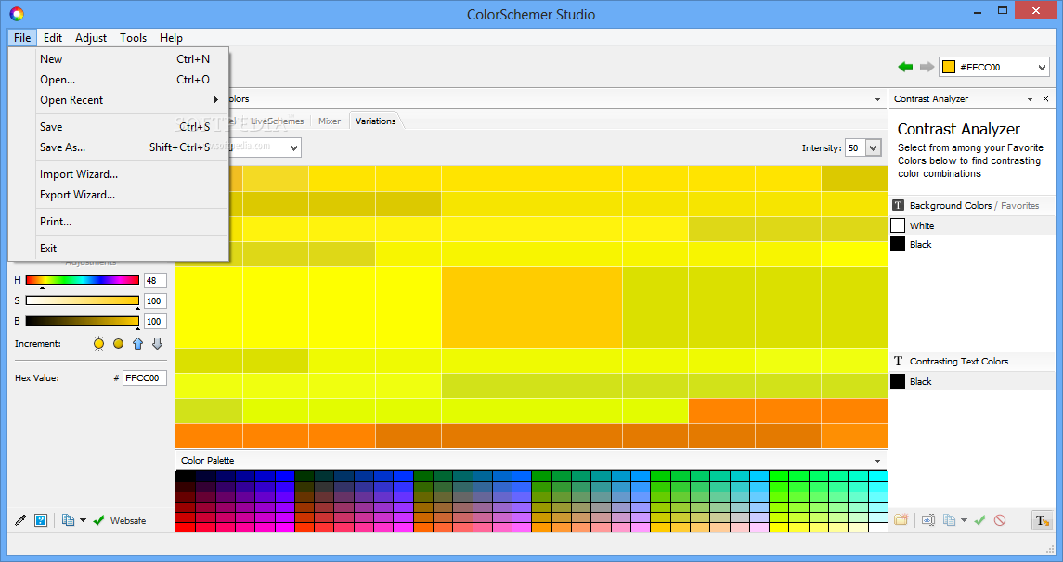Copy colors icon in Contrast Analyzer toolbar
Viewport: 1063px width, 562px height.
[x=949, y=520]
